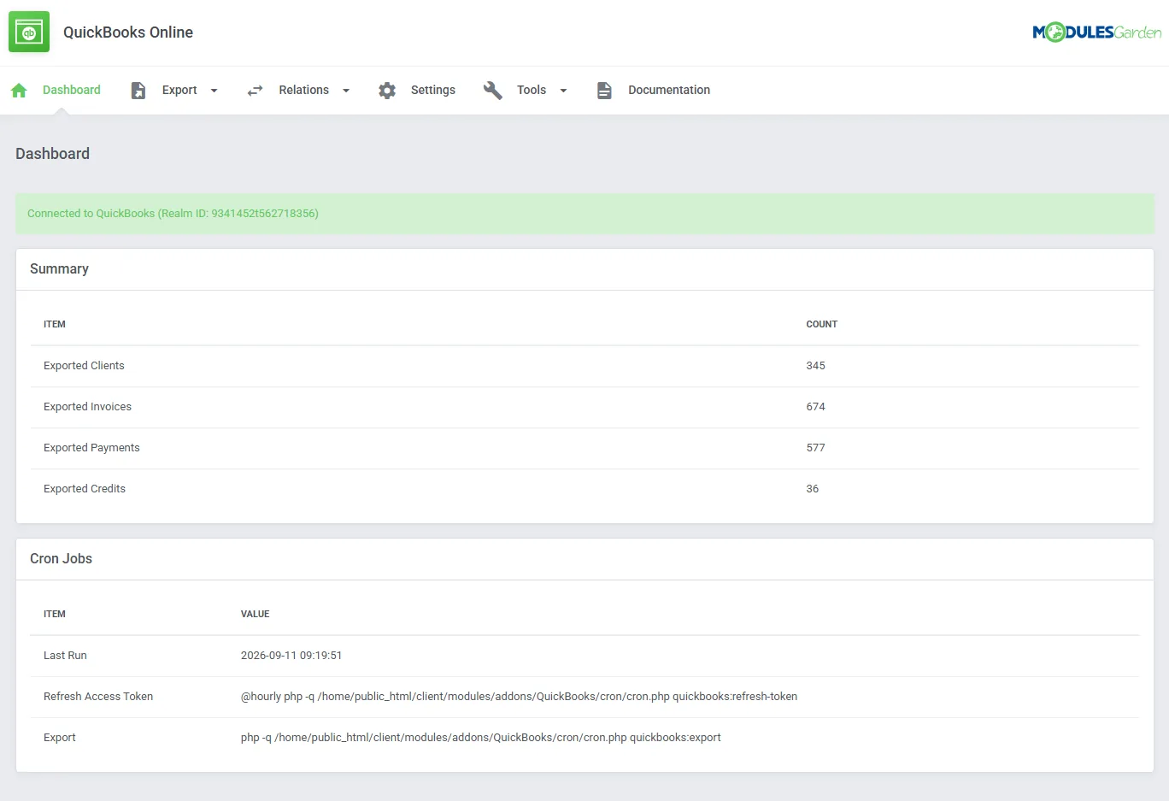Click the Dashboard page heading
This screenshot has width=1169, height=801.
tap(52, 154)
